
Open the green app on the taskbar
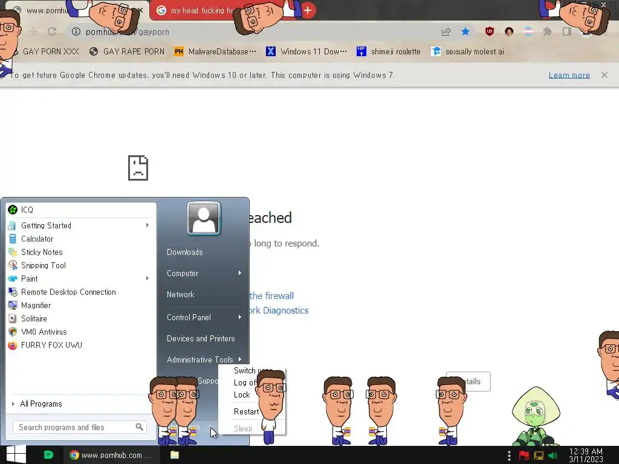(x=48, y=455)
